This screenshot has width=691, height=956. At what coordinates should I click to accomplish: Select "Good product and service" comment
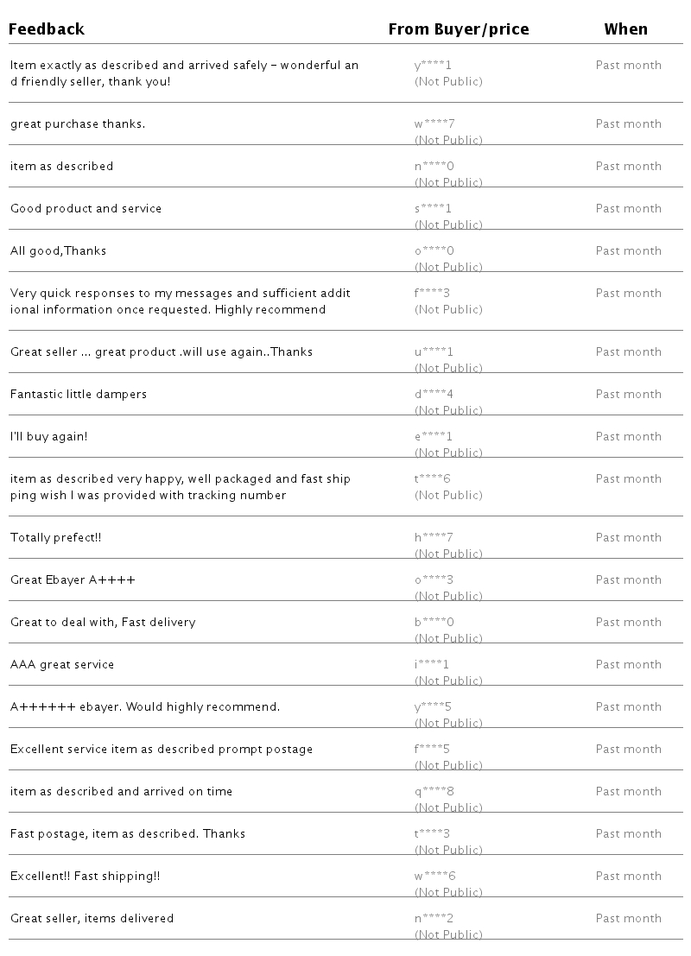[86, 209]
